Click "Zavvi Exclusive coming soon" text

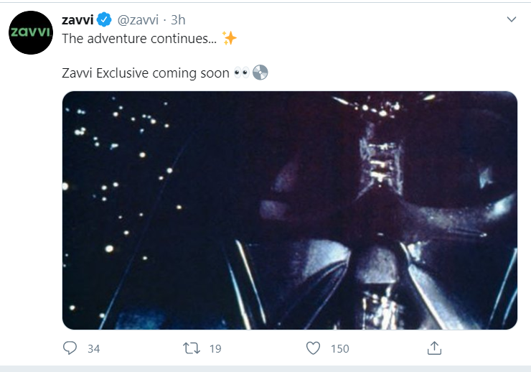click(x=146, y=73)
